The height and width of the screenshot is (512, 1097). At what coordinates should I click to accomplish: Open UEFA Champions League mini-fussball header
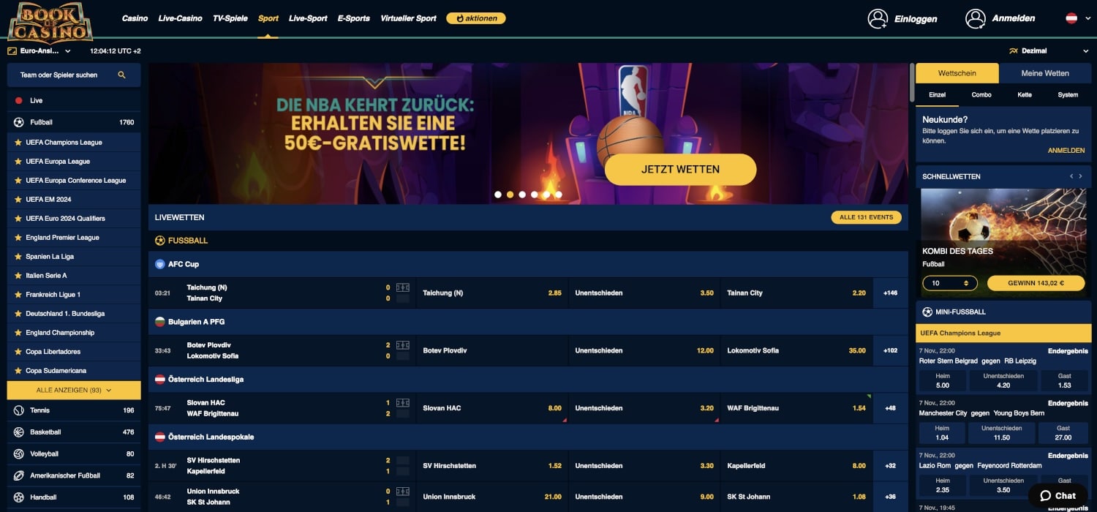pos(1003,333)
